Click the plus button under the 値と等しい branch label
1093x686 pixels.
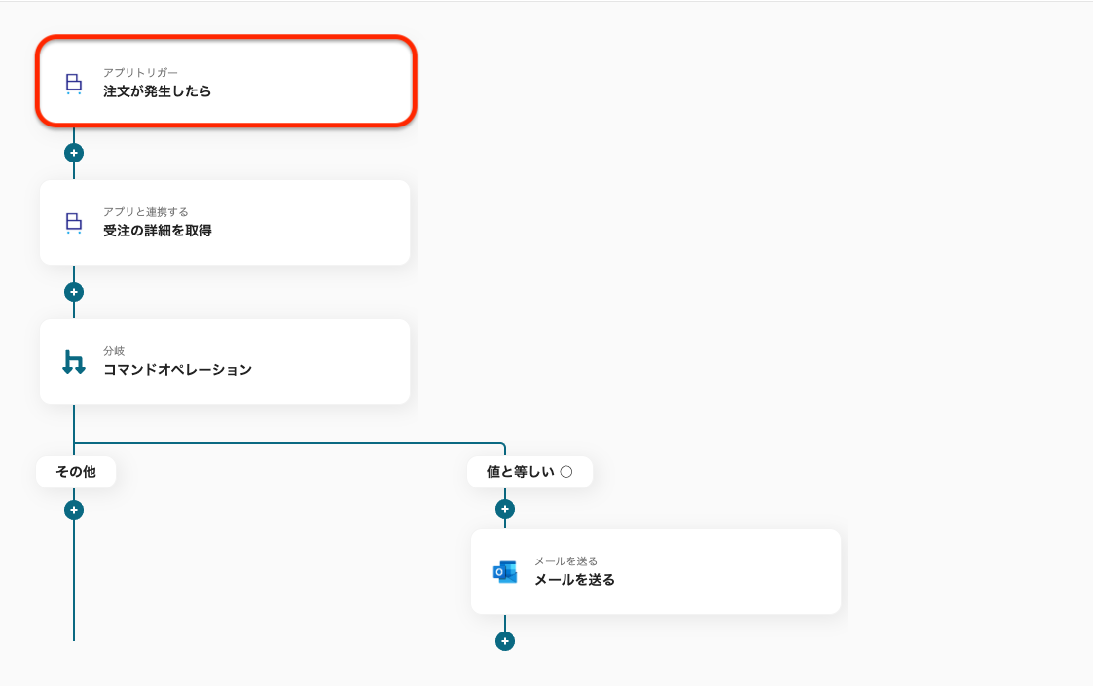[x=504, y=509]
